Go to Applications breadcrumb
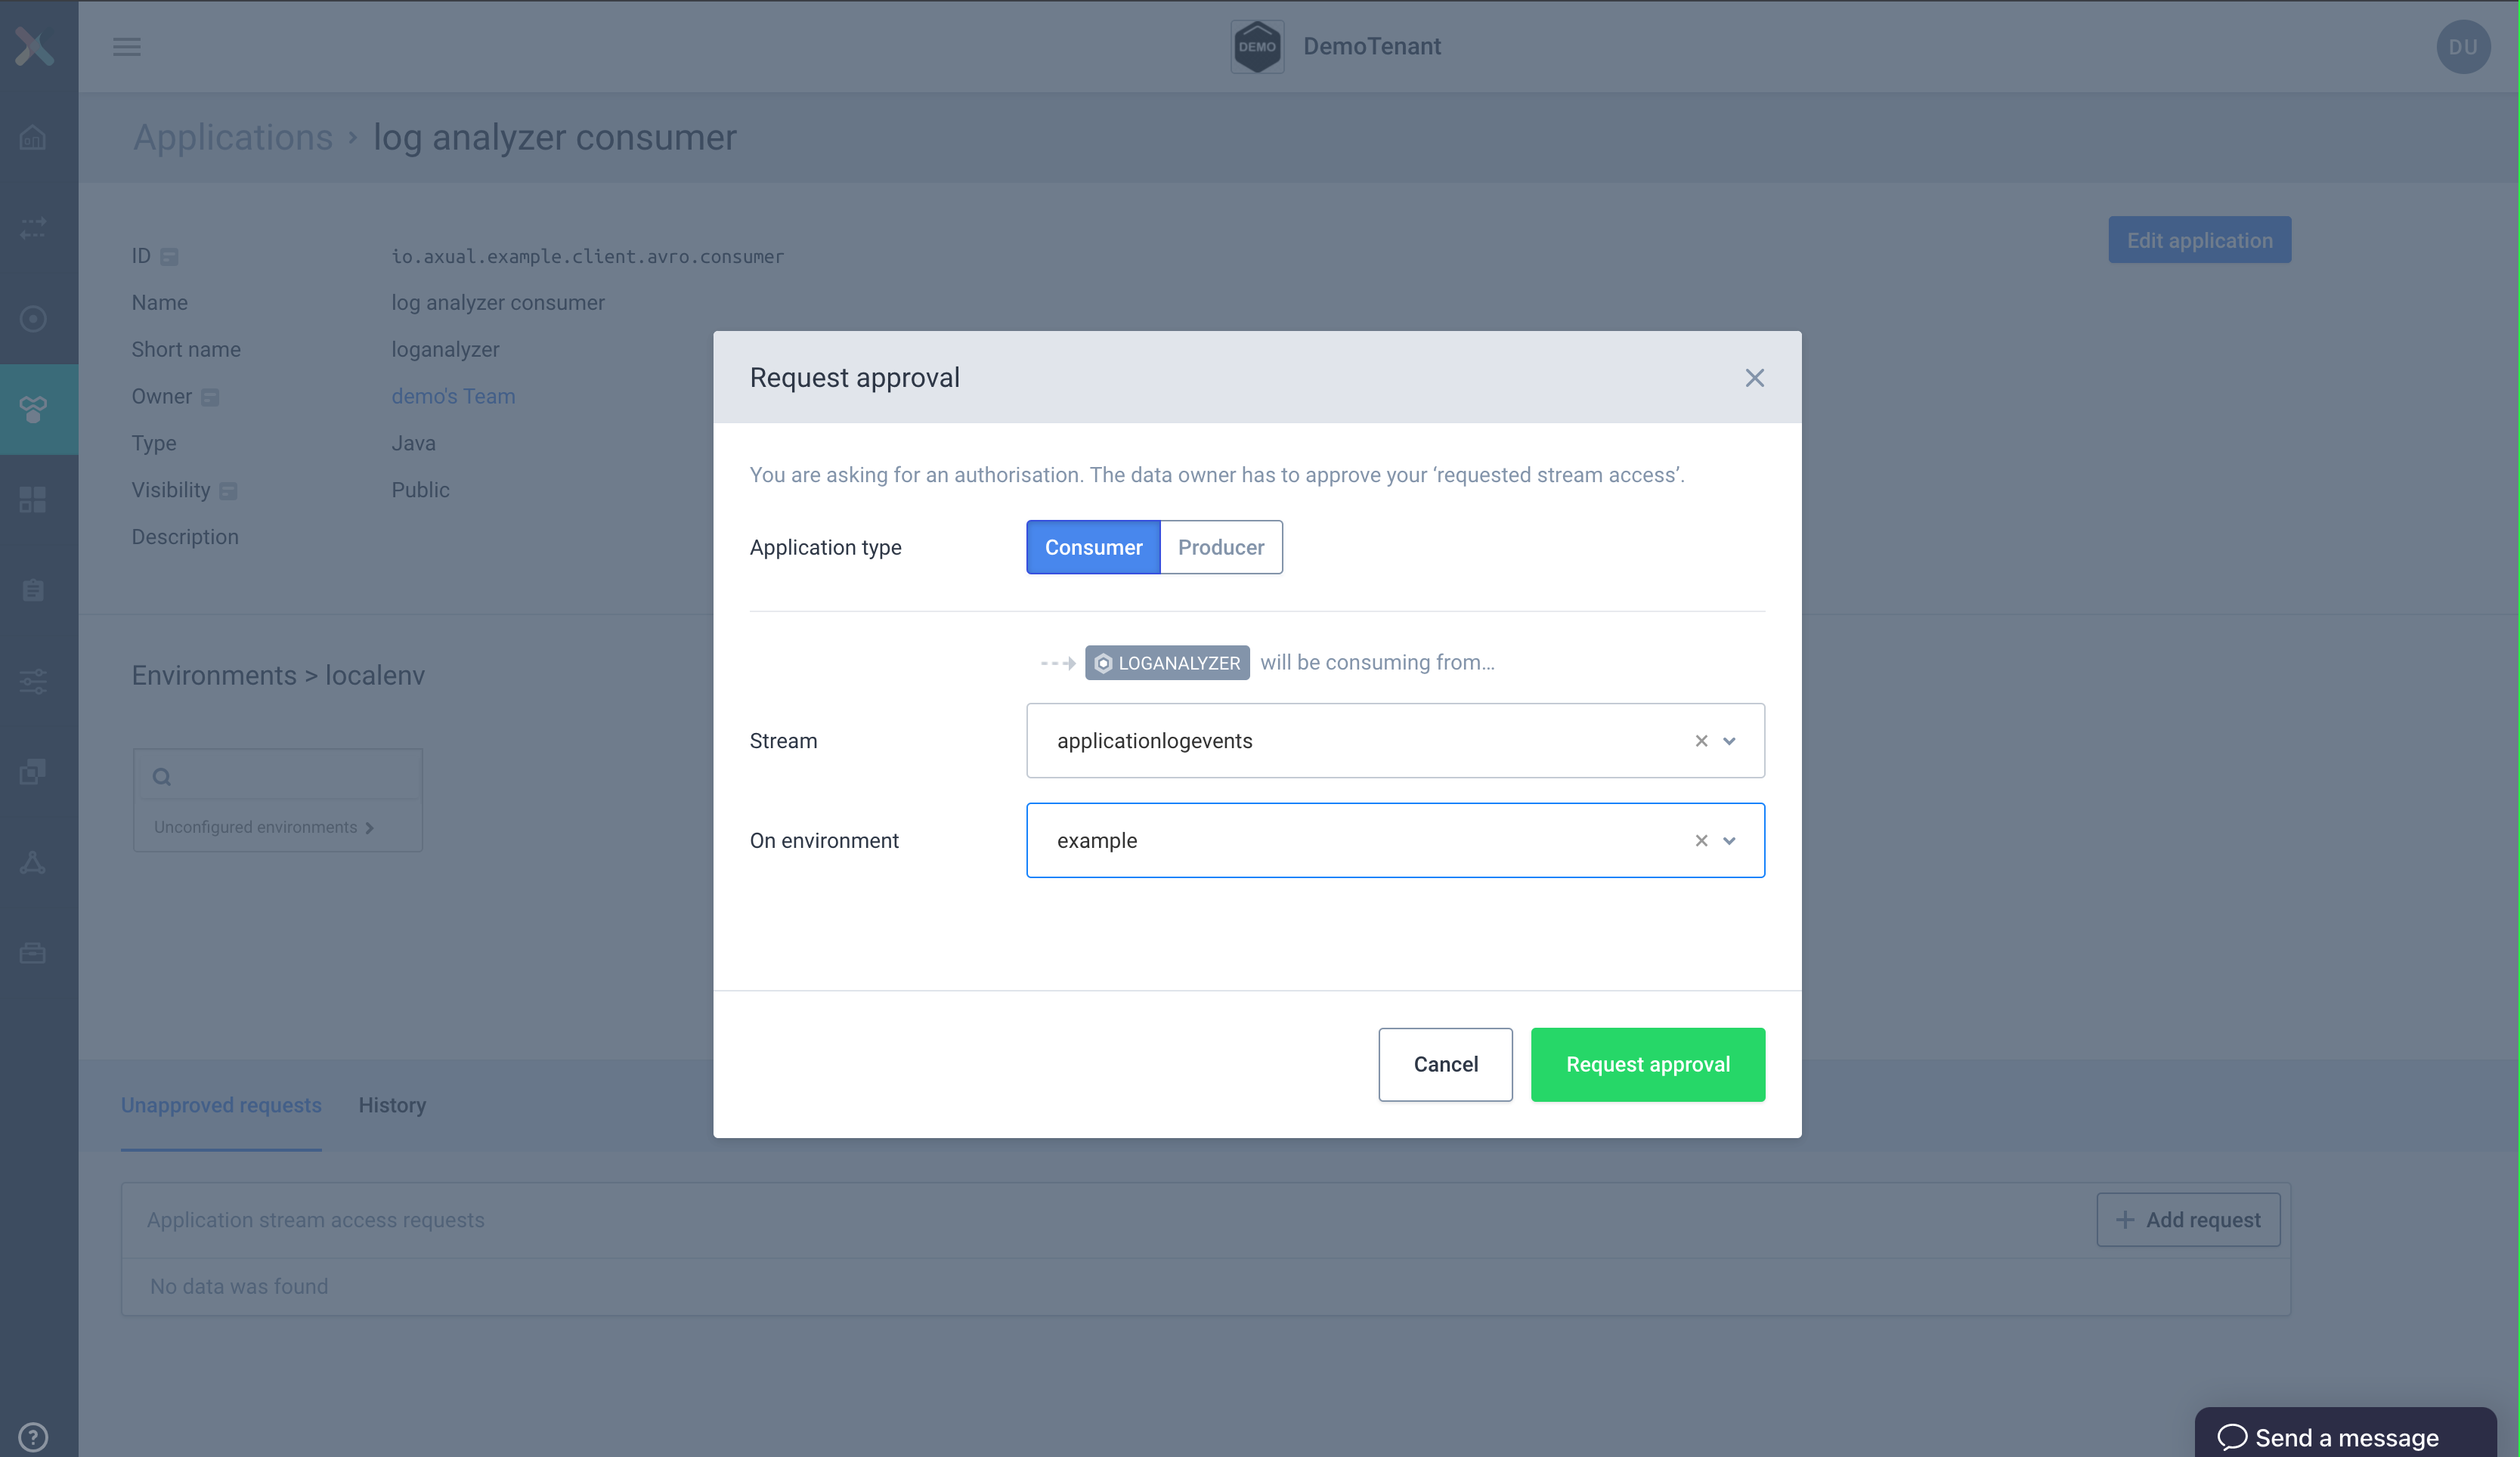 tap(233, 137)
